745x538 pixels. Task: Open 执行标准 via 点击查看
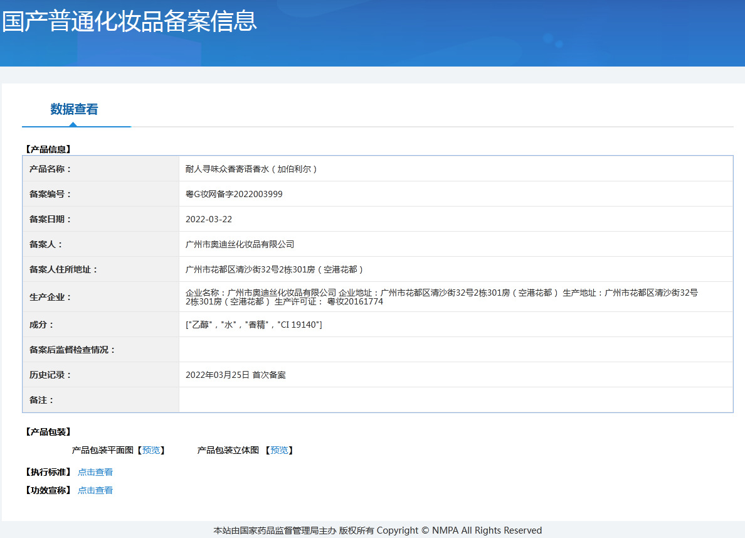click(95, 471)
